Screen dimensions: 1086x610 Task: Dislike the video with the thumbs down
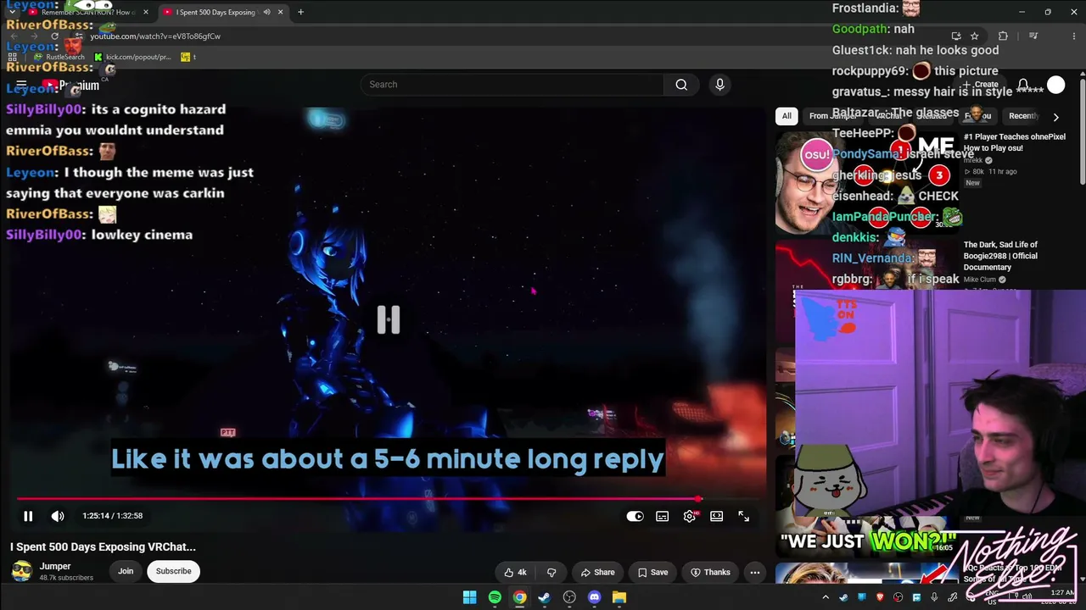coord(551,572)
